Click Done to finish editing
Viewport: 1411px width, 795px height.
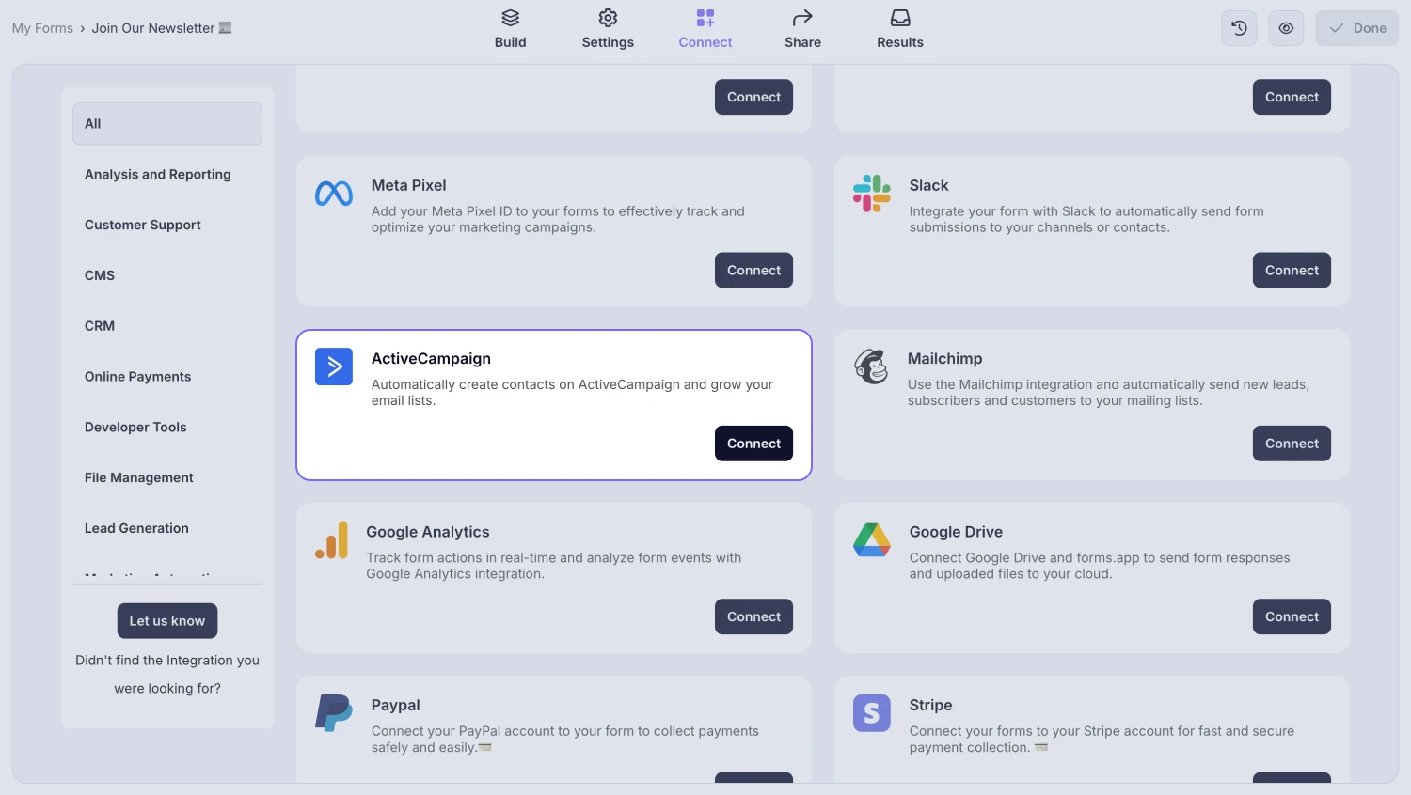tap(1357, 28)
